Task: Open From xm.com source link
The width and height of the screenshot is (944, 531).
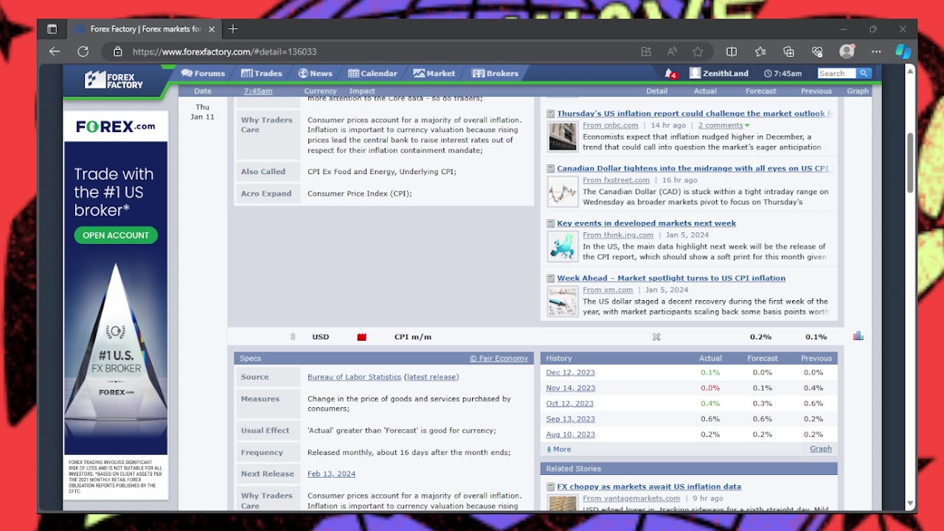Action: (x=608, y=290)
